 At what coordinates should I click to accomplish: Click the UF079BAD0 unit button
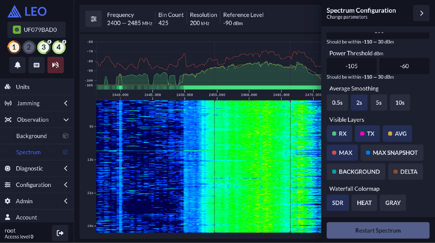point(36,30)
